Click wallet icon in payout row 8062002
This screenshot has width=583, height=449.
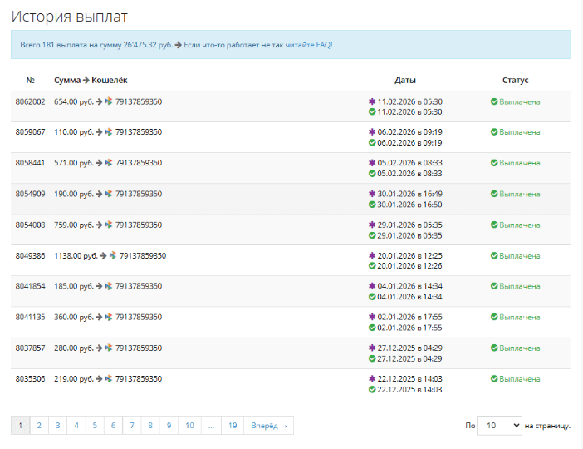click(108, 101)
